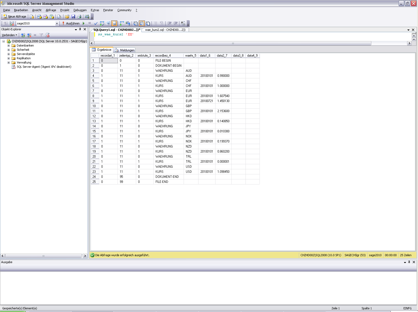
Task: Open a new Analysis Services MDX query
Action: coord(40,16)
